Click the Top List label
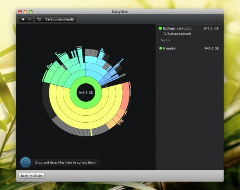Viewport: 240px width, 190px height. click(165, 40)
